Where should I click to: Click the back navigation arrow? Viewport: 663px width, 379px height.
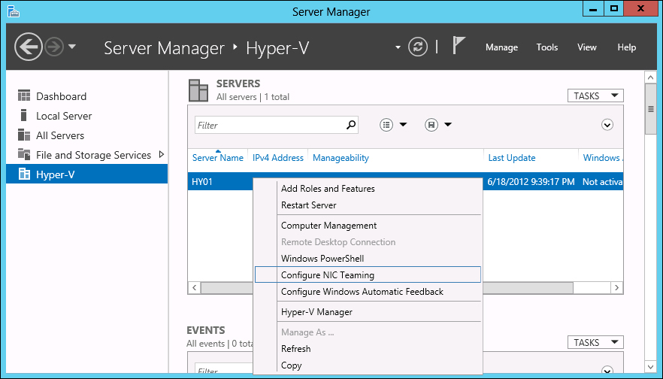point(29,47)
